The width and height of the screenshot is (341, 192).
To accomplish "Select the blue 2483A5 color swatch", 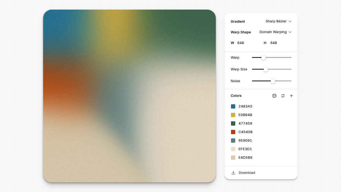I will click(x=233, y=106).
